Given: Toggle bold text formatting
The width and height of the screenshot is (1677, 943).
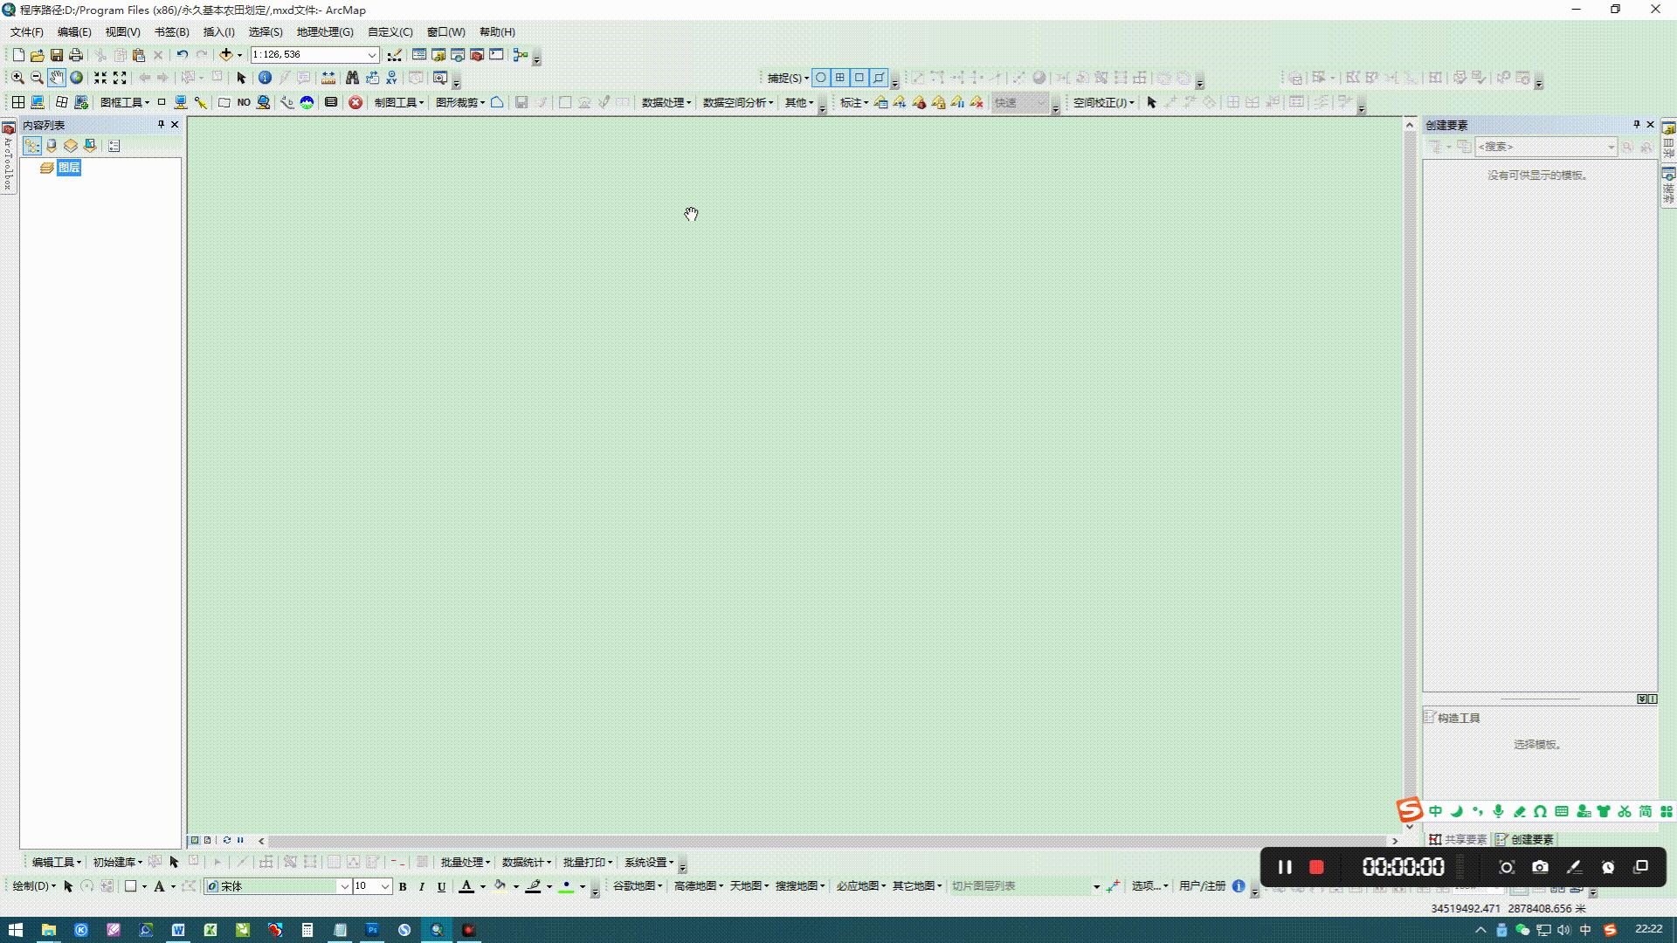Looking at the screenshot, I should 404,885.
